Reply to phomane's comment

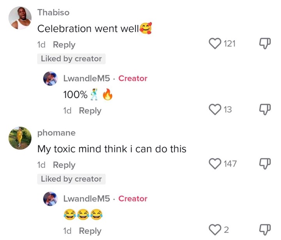(x=64, y=165)
